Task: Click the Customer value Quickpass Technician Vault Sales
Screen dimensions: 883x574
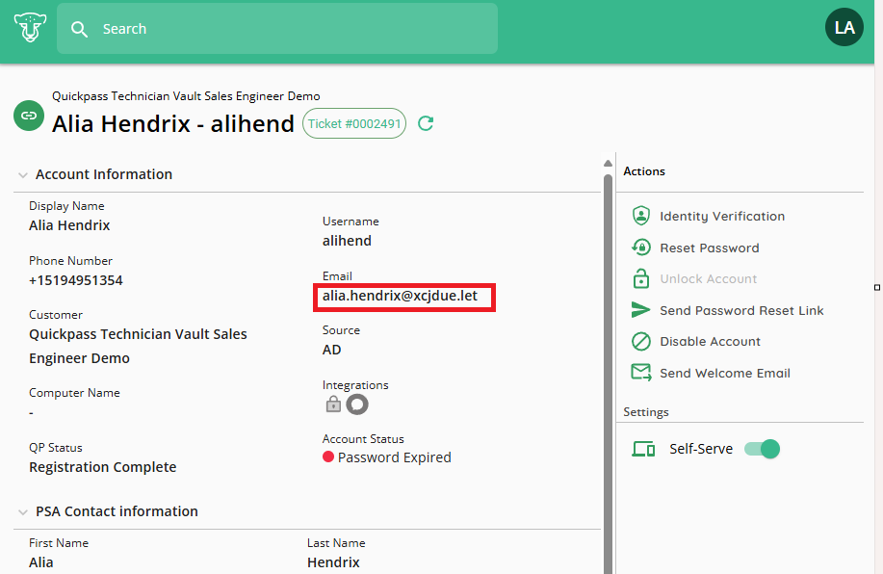Action: (x=138, y=334)
